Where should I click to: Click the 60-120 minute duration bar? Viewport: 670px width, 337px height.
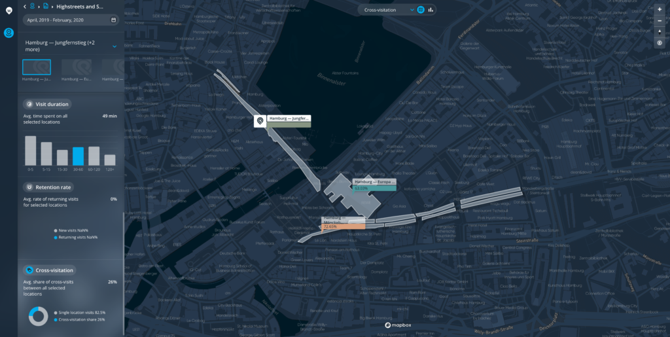point(94,156)
